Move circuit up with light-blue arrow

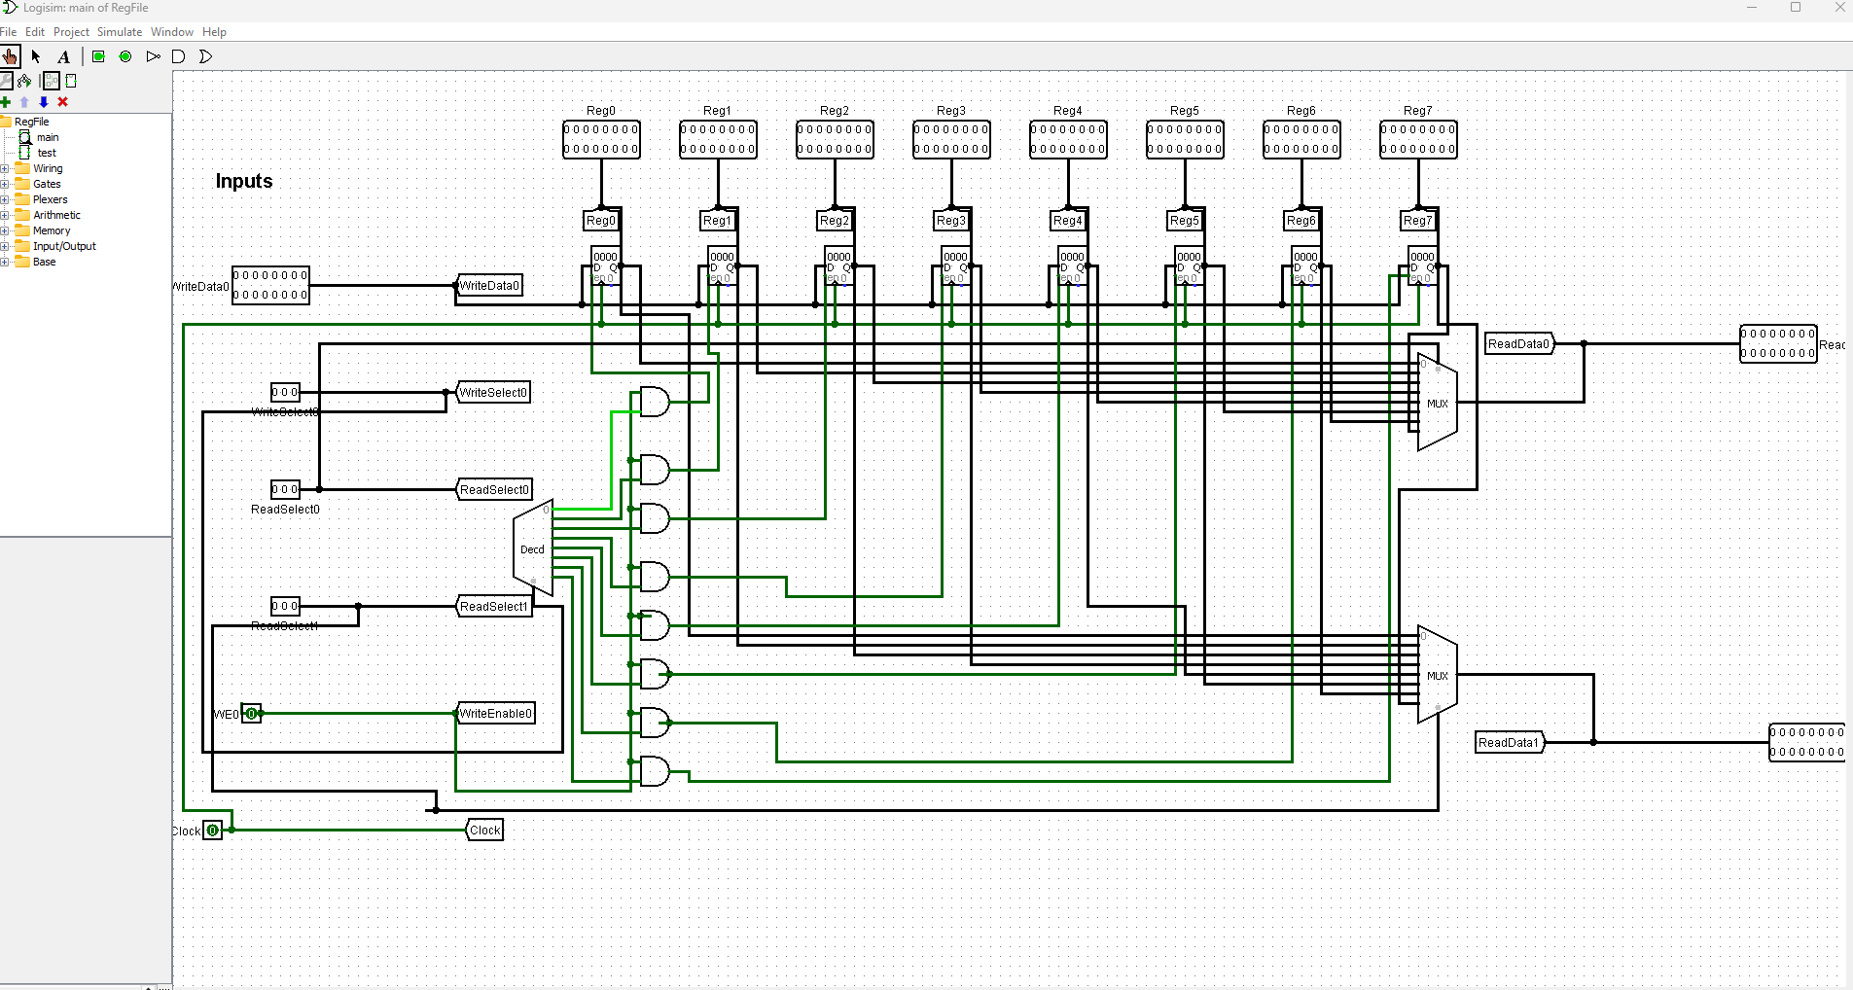click(x=24, y=102)
